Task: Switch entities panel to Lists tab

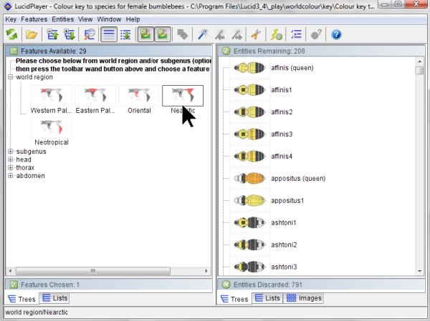Action: (267, 298)
